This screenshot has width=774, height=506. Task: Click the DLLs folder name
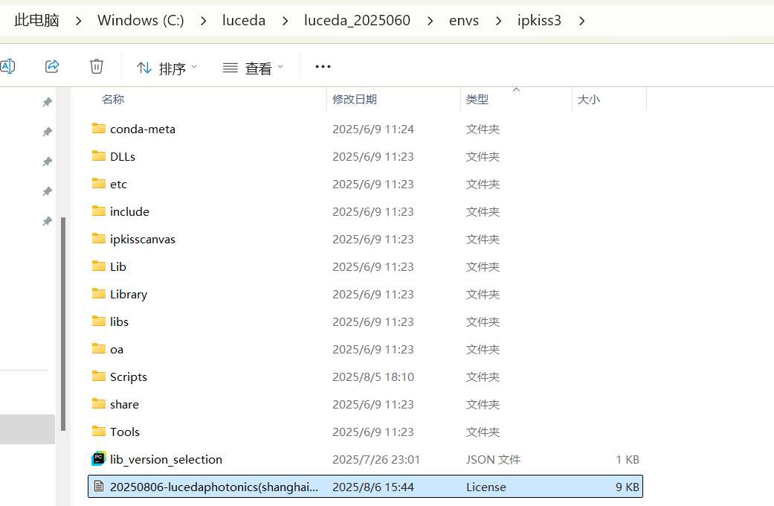coord(123,157)
